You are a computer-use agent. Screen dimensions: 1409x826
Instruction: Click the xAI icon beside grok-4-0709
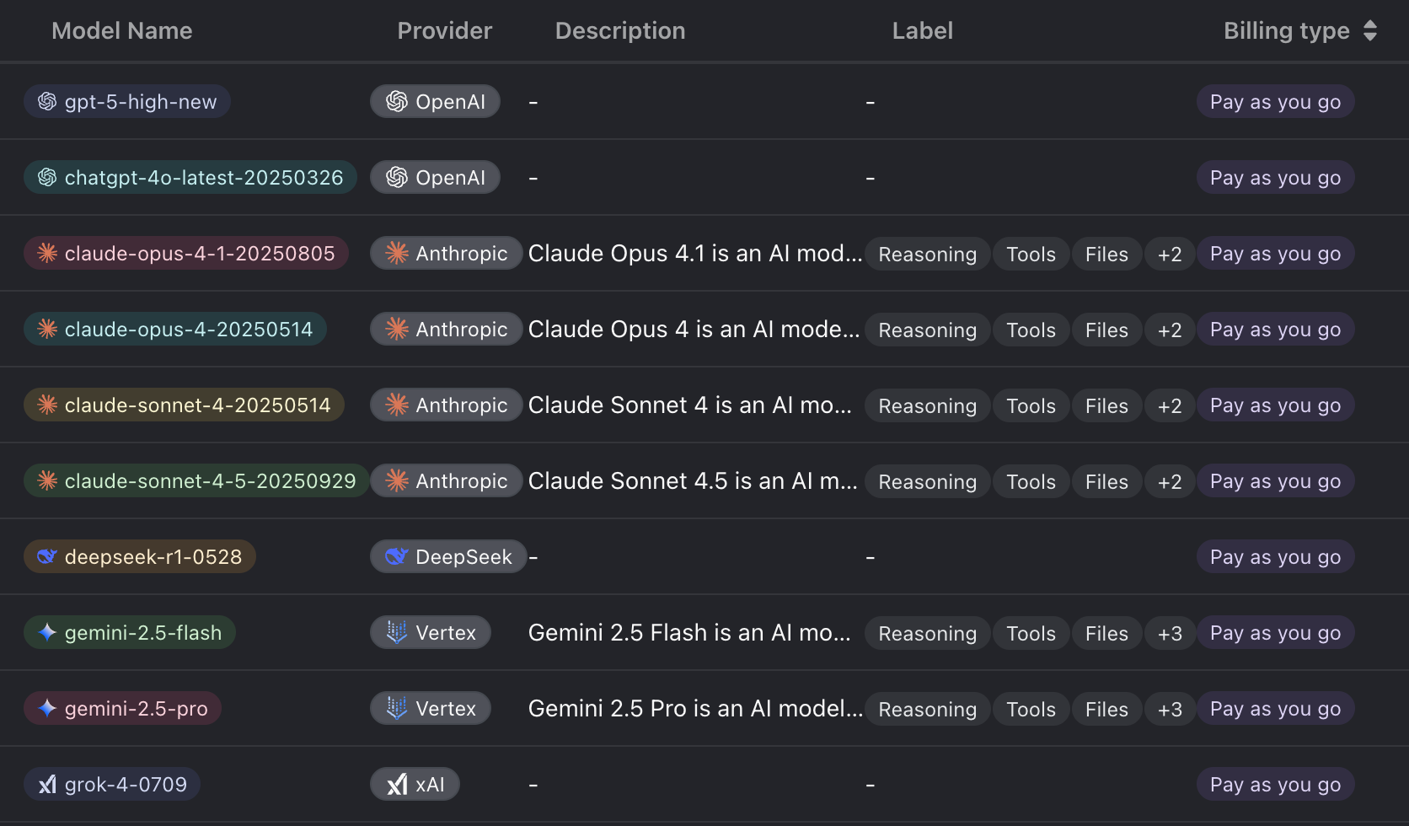click(x=47, y=785)
